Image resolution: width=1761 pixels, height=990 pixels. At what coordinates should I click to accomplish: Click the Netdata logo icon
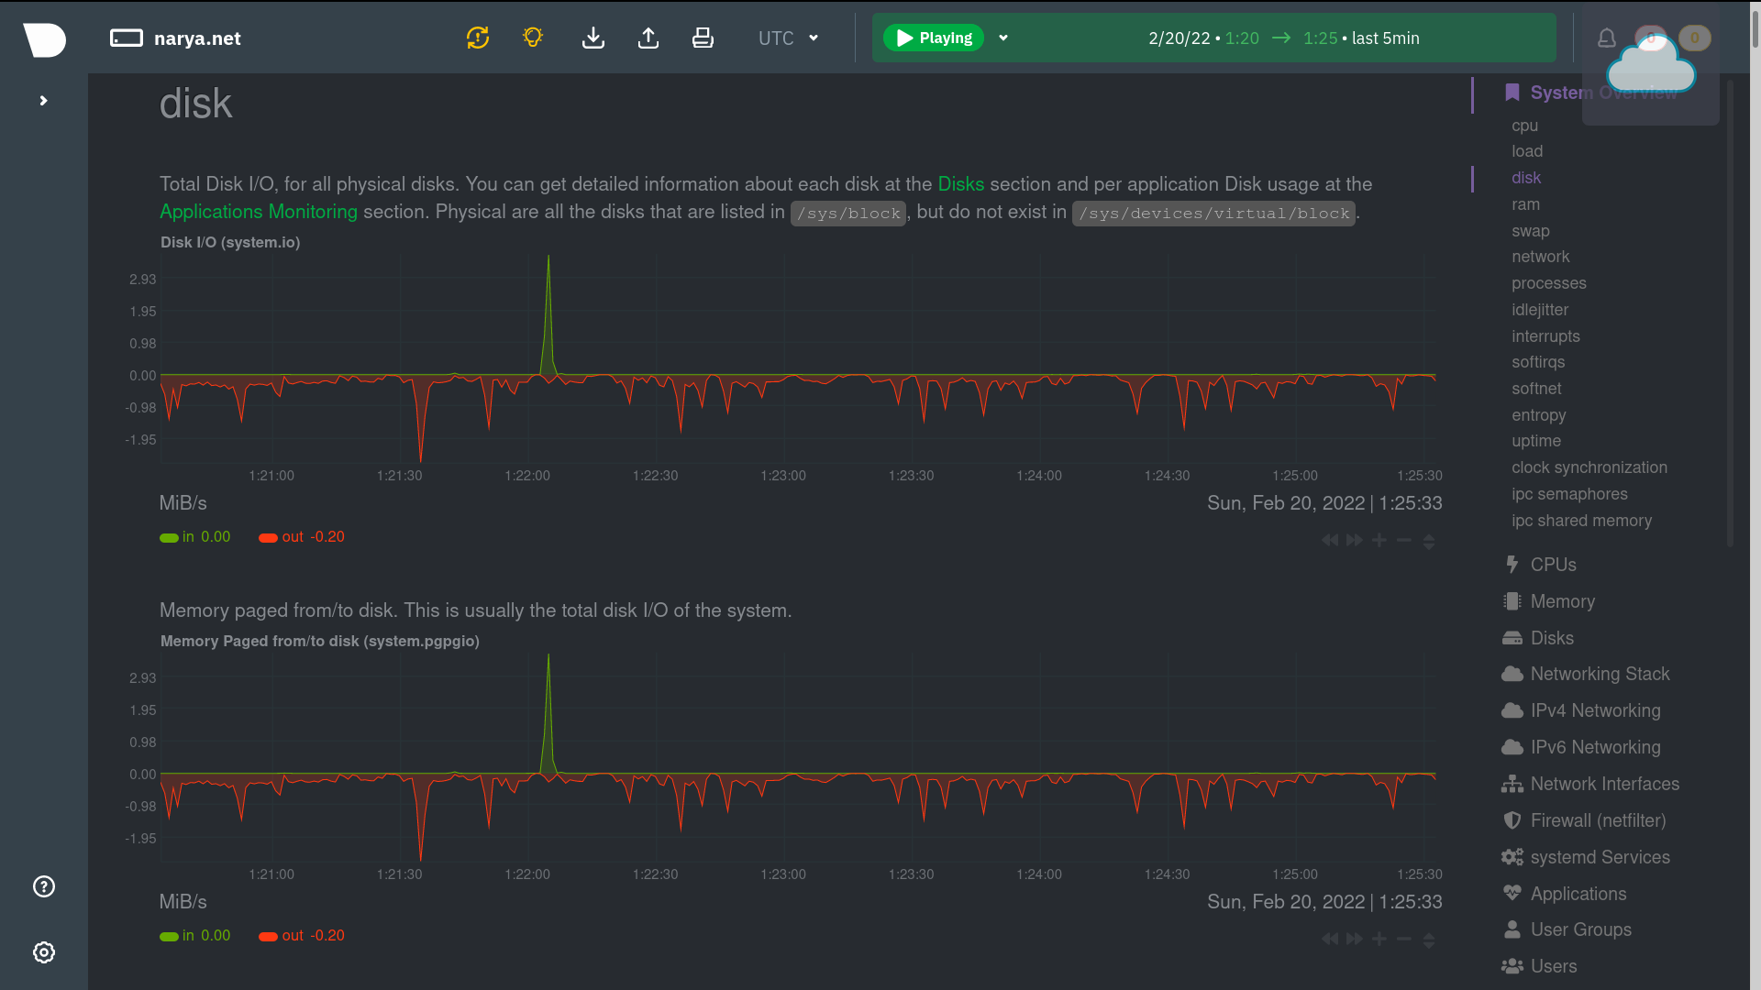click(44, 39)
